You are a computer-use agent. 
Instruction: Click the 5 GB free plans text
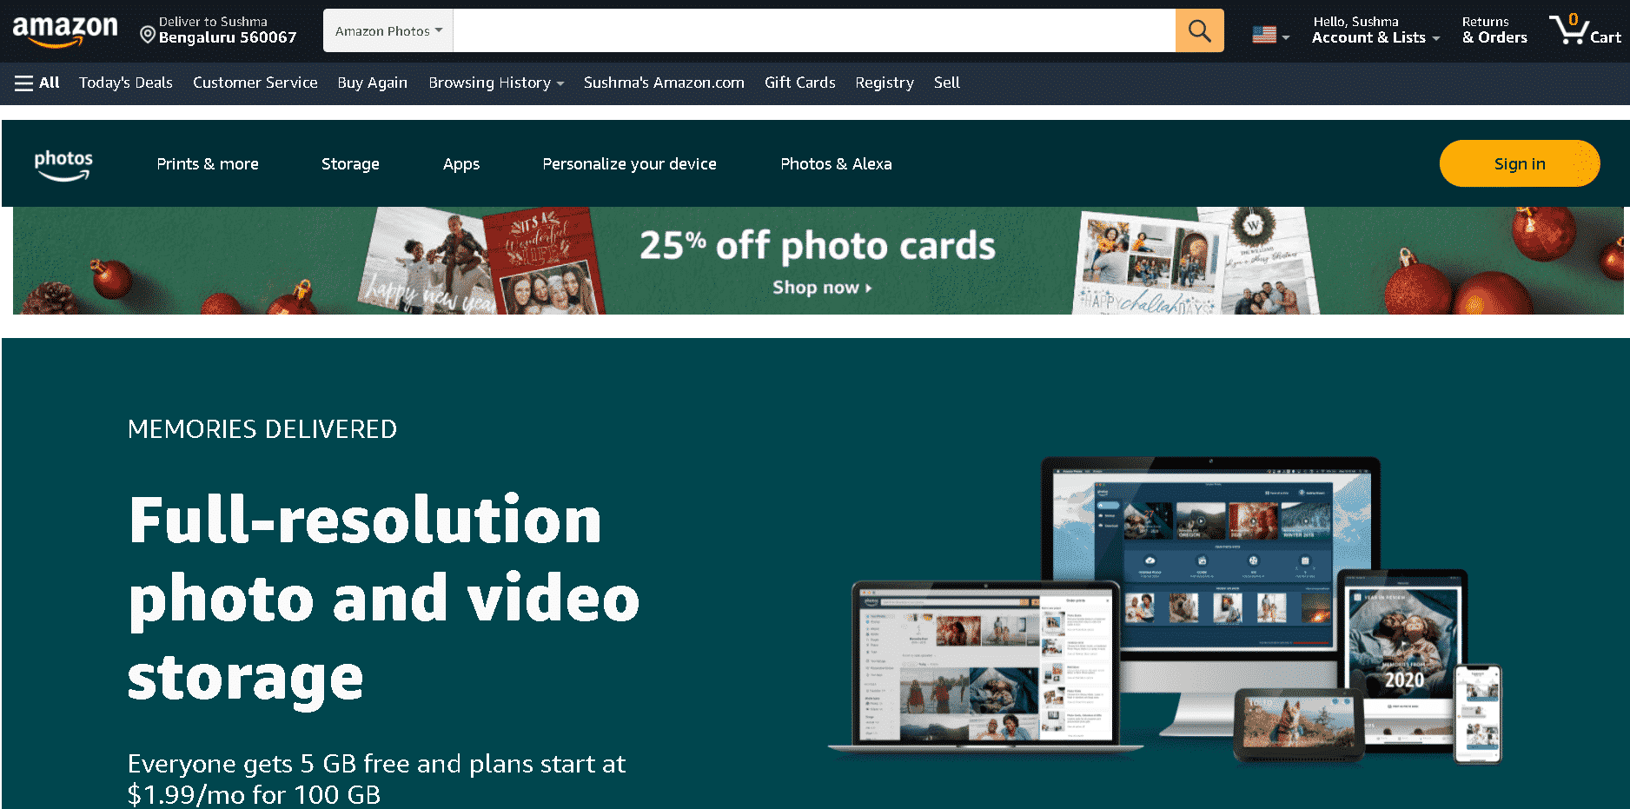pyautogui.click(x=376, y=779)
